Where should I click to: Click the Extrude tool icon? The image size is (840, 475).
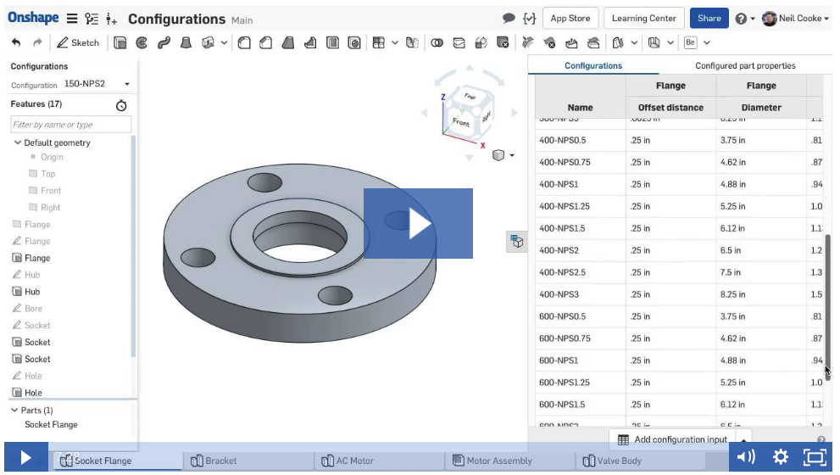[120, 42]
